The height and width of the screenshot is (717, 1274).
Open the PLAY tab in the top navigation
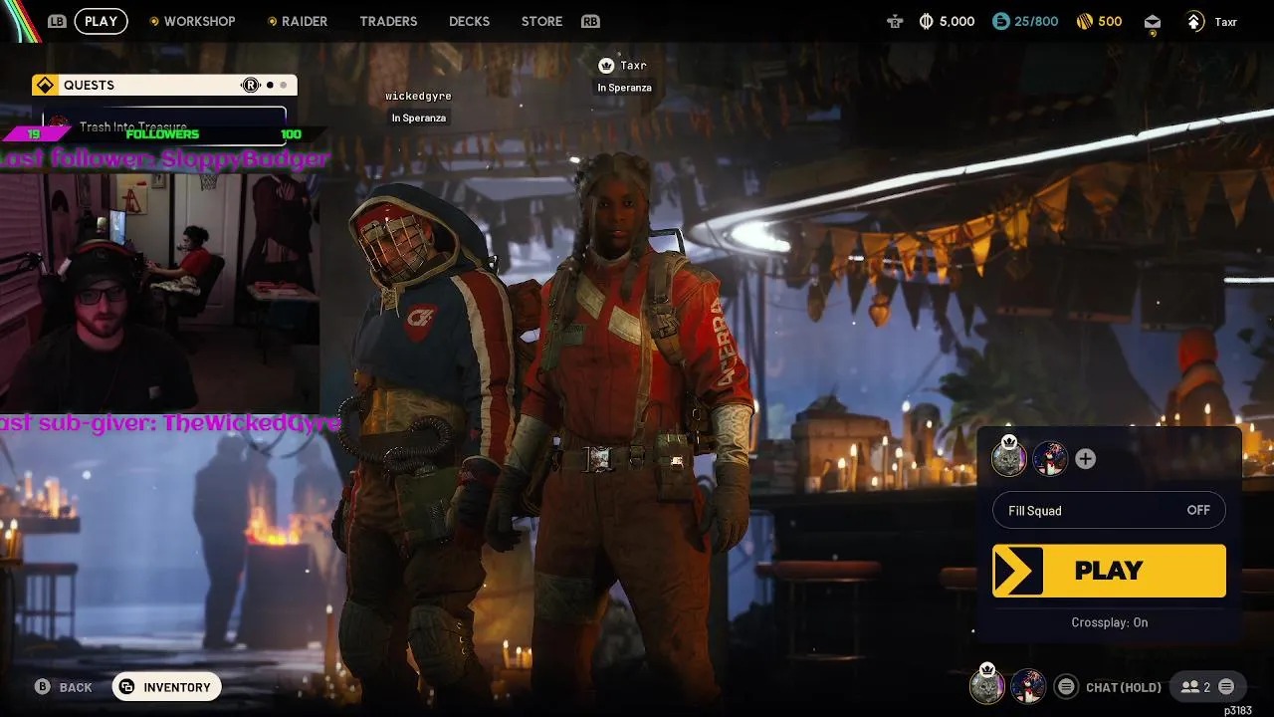pyautogui.click(x=101, y=21)
